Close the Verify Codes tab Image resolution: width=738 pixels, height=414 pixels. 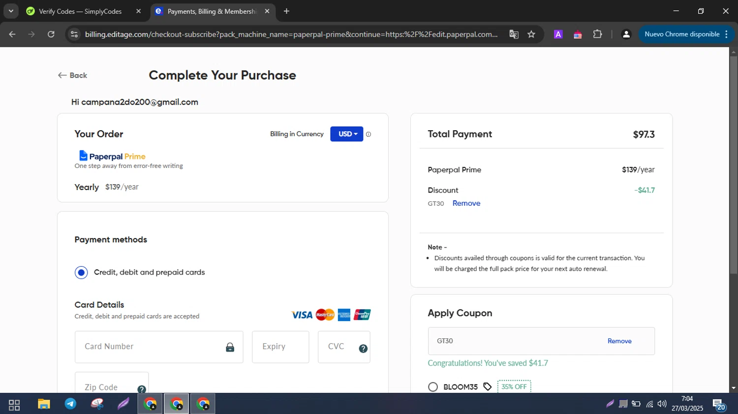click(x=138, y=11)
